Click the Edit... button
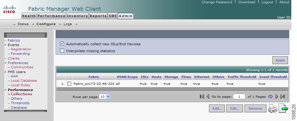297x121 pixels. tap(235, 108)
